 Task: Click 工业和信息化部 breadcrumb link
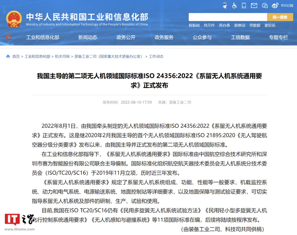point(37,56)
